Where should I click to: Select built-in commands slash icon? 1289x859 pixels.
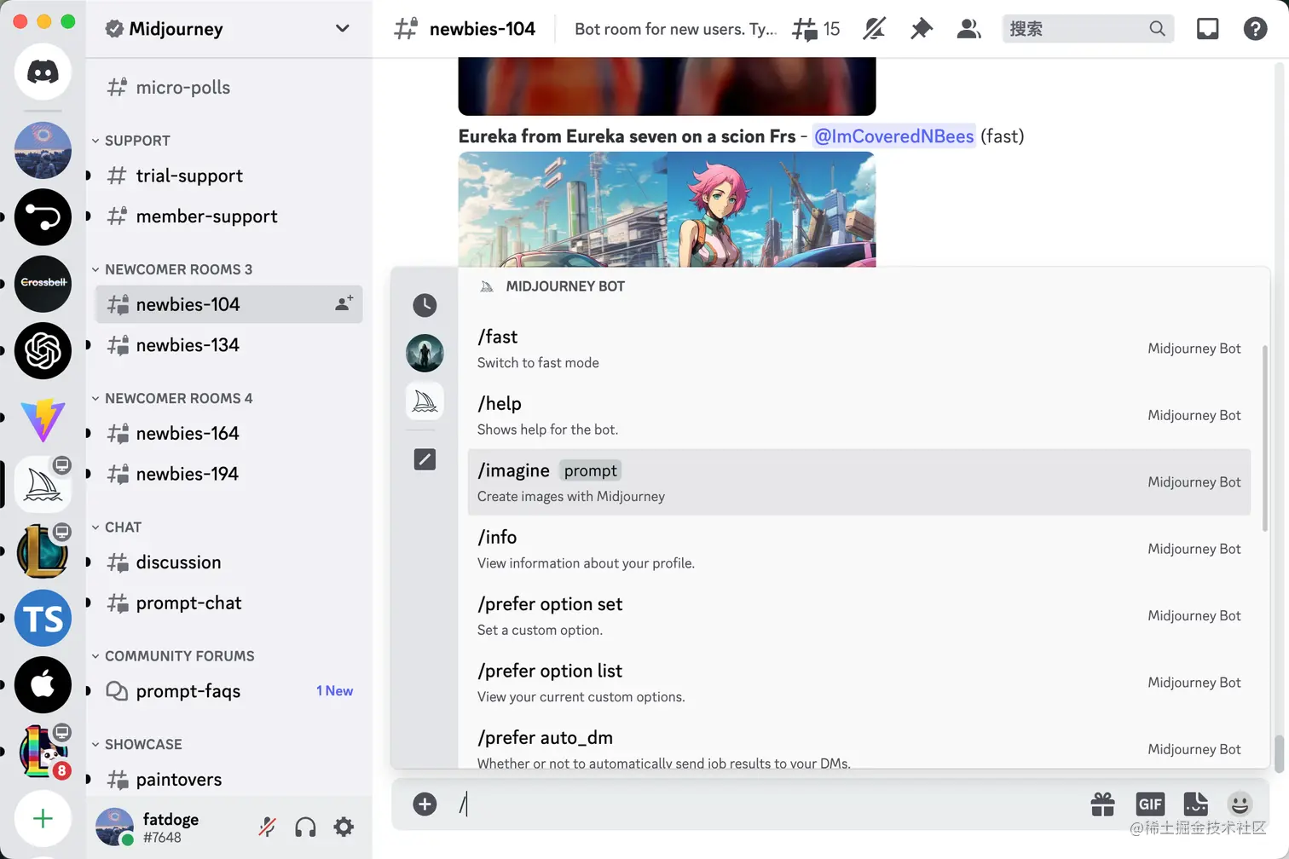425,459
